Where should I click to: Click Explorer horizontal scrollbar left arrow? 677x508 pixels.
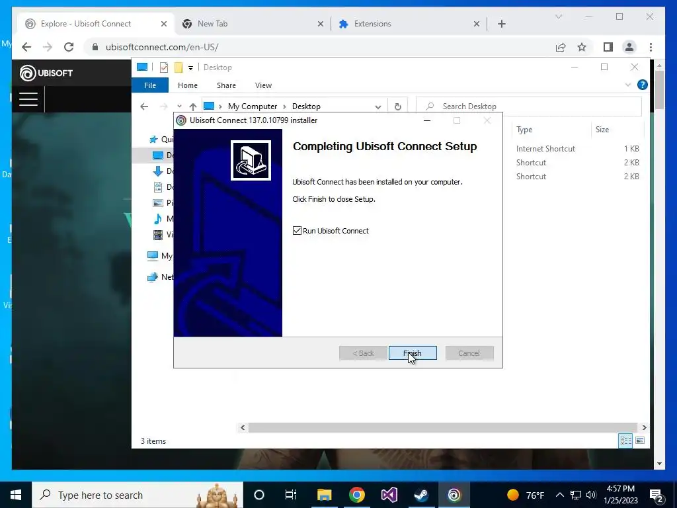[243, 428]
